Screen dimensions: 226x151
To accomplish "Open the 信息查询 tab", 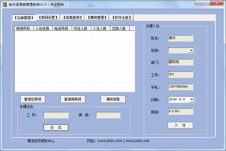I will (73, 18).
